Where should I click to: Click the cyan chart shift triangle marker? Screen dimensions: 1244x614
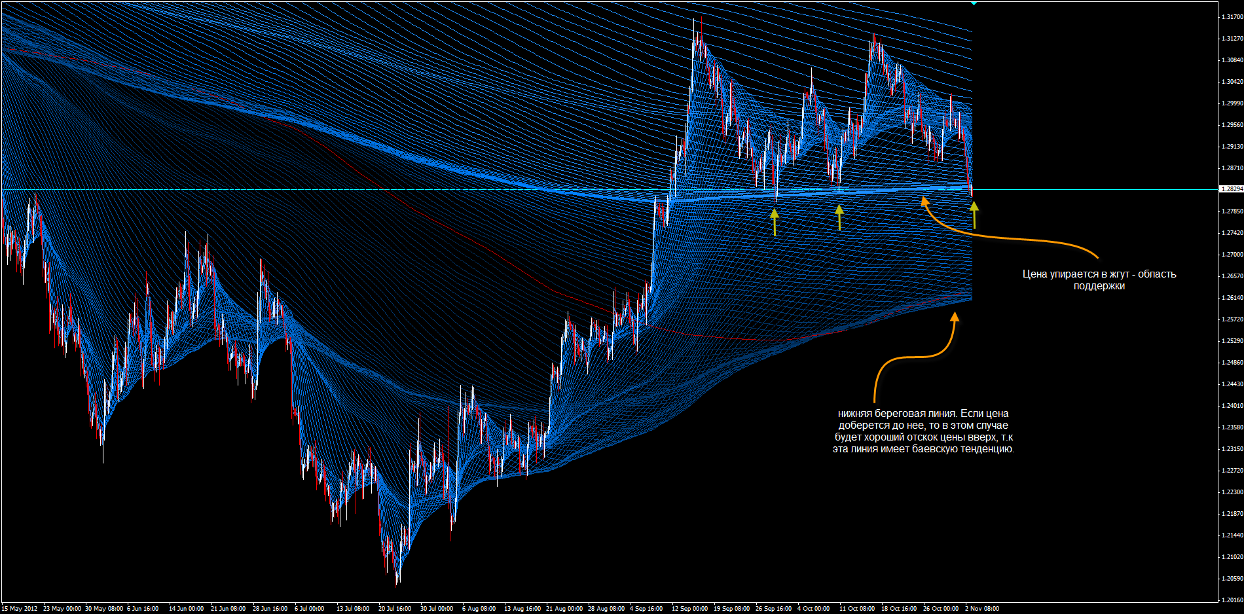point(974,3)
